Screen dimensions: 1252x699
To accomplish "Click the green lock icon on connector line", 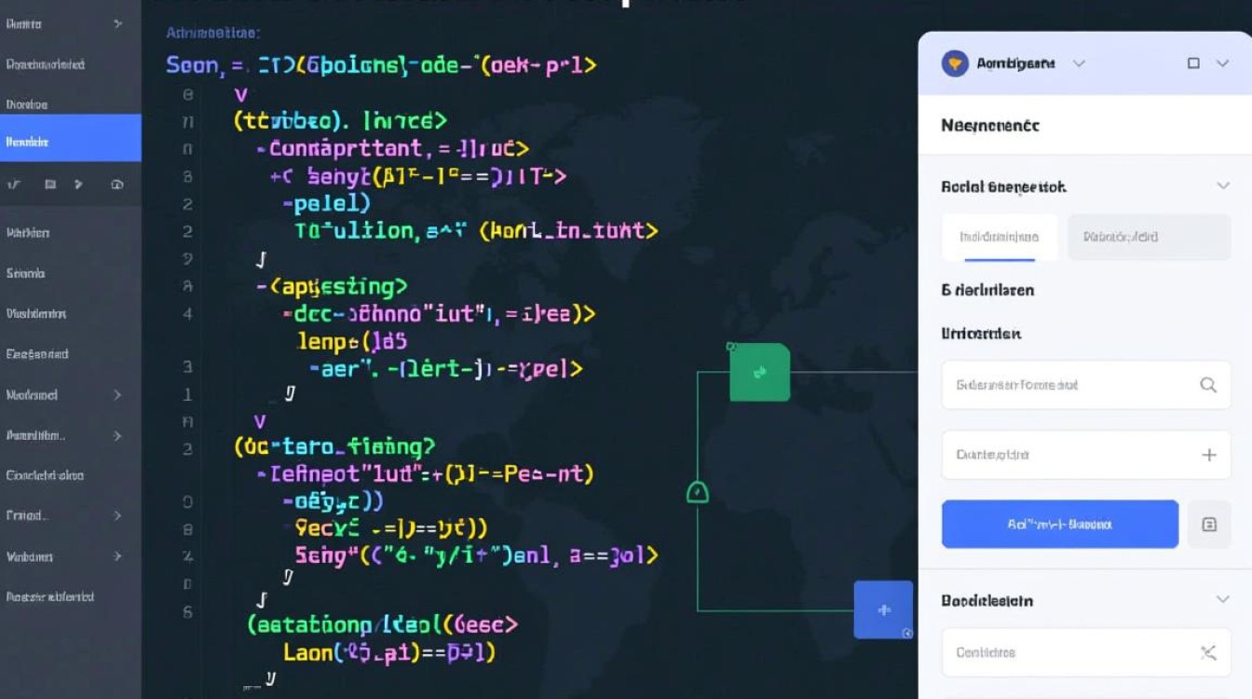I will tap(697, 491).
